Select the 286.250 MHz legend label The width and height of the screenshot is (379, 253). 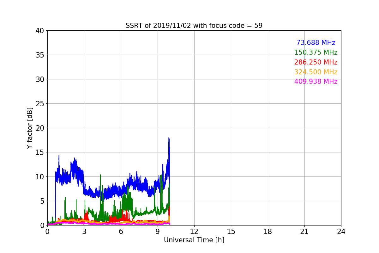316,62
